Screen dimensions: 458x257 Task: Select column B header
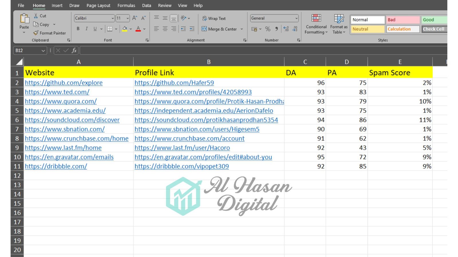(x=209, y=62)
